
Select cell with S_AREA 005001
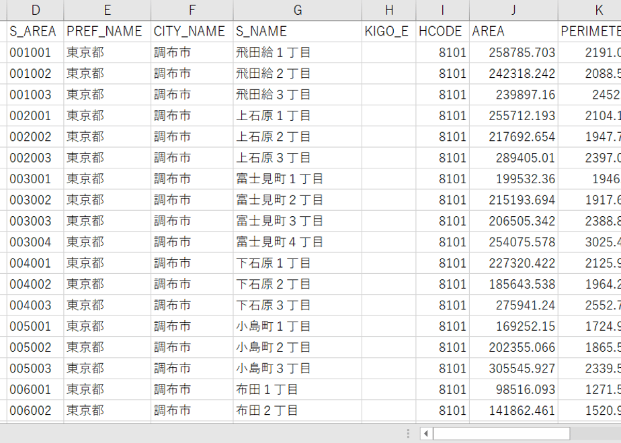coord(35,326)
